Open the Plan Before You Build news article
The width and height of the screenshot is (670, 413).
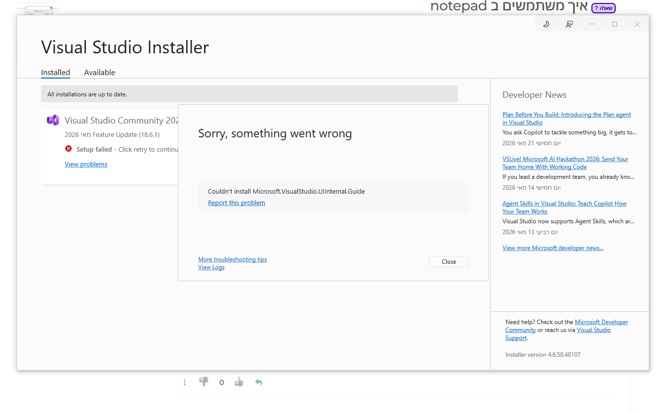point(567,119)
